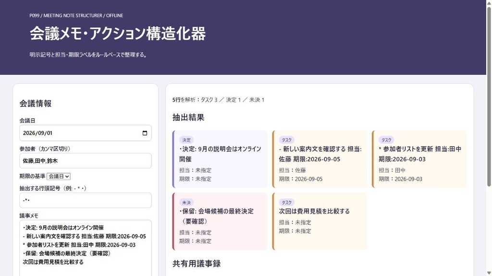This screenshot has width=492, height=276.
Task: Click the 未決 badge on the 保留 card
Action: click(186, 203)
